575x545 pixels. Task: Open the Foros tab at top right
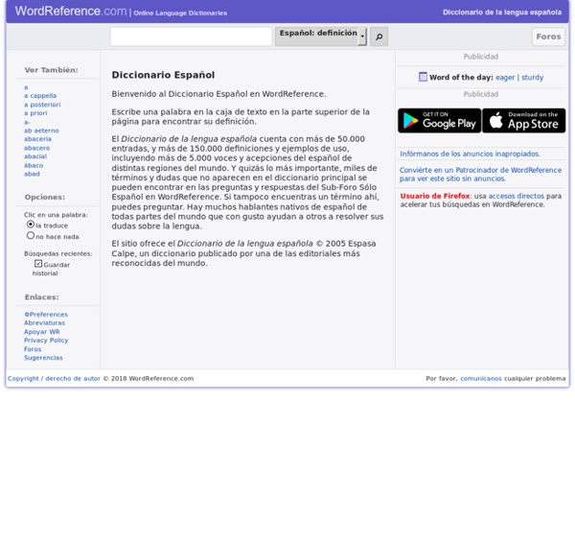548,36
